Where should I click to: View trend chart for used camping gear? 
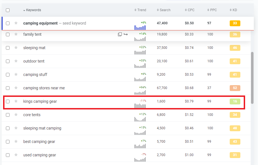(x=140, y=159)
